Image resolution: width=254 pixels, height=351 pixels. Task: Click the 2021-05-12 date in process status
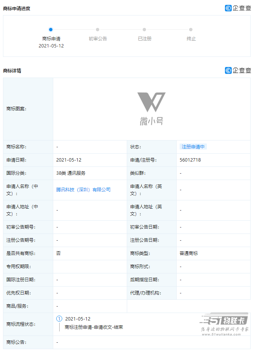click(78, 319)
